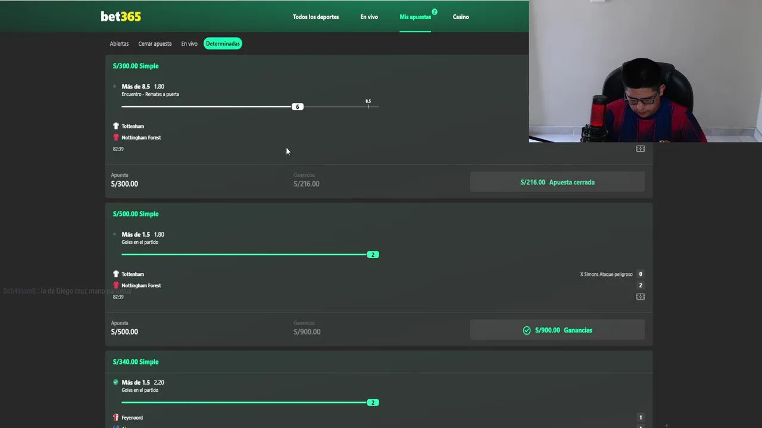Switch to the En vivo bets sub-tab
The width and height of the screenshot is (762, 428).
189,43
